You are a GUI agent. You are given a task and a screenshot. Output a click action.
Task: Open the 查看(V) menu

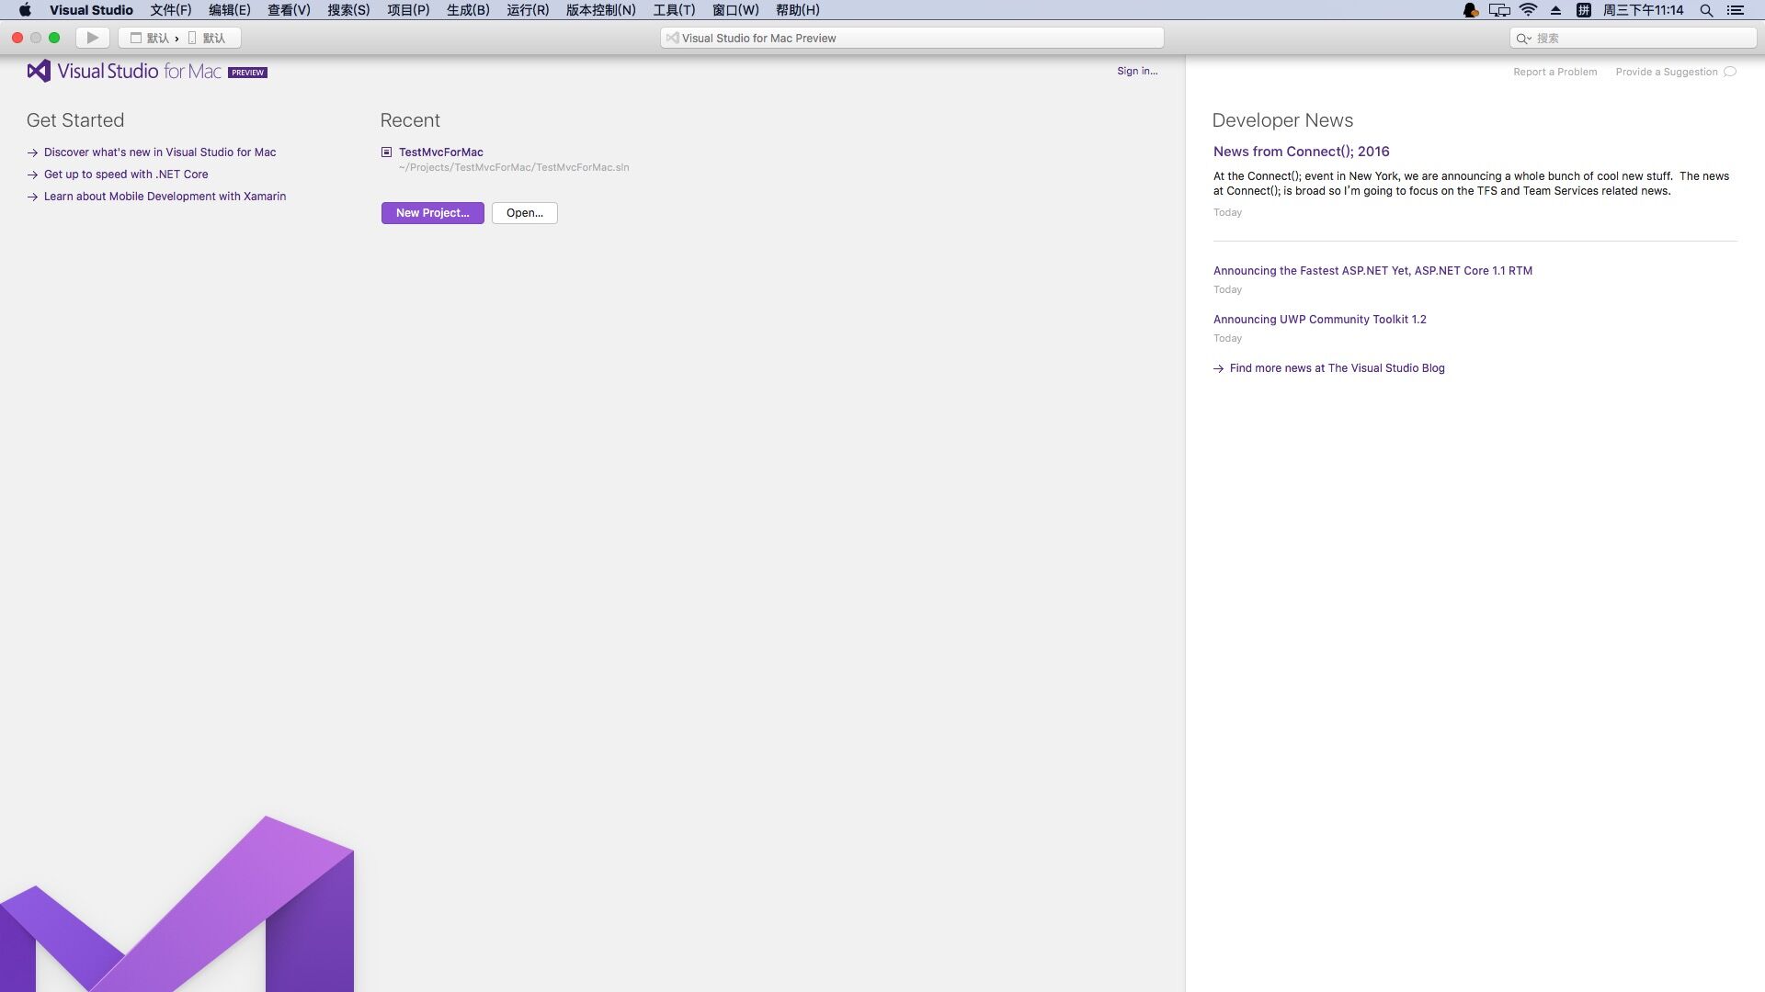[289, 10]
